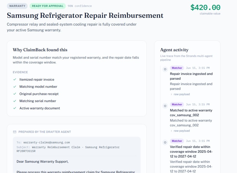This screenshot has height=173, width=237.
Task: Click the Live trace from Strands pipeline subtitle
Action: (x=186, y=58)
